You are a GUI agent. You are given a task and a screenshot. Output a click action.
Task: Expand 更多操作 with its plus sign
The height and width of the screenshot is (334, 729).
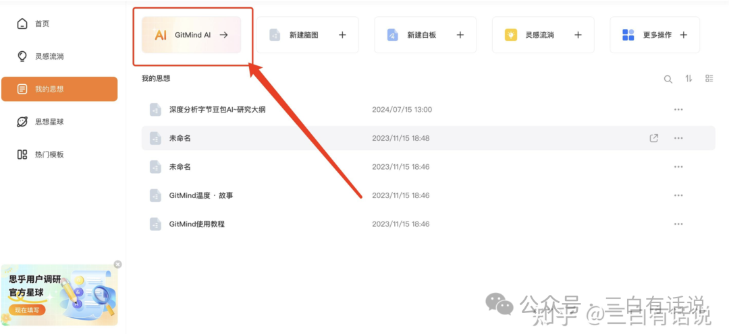pyautogui.click(x=683, y=35)
